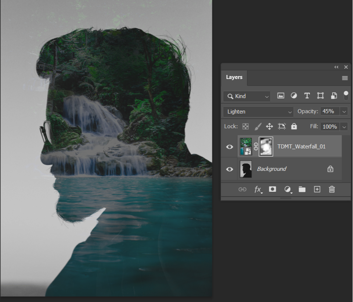Create new group folder icon
353x302 pixels.
click(302, 190)
